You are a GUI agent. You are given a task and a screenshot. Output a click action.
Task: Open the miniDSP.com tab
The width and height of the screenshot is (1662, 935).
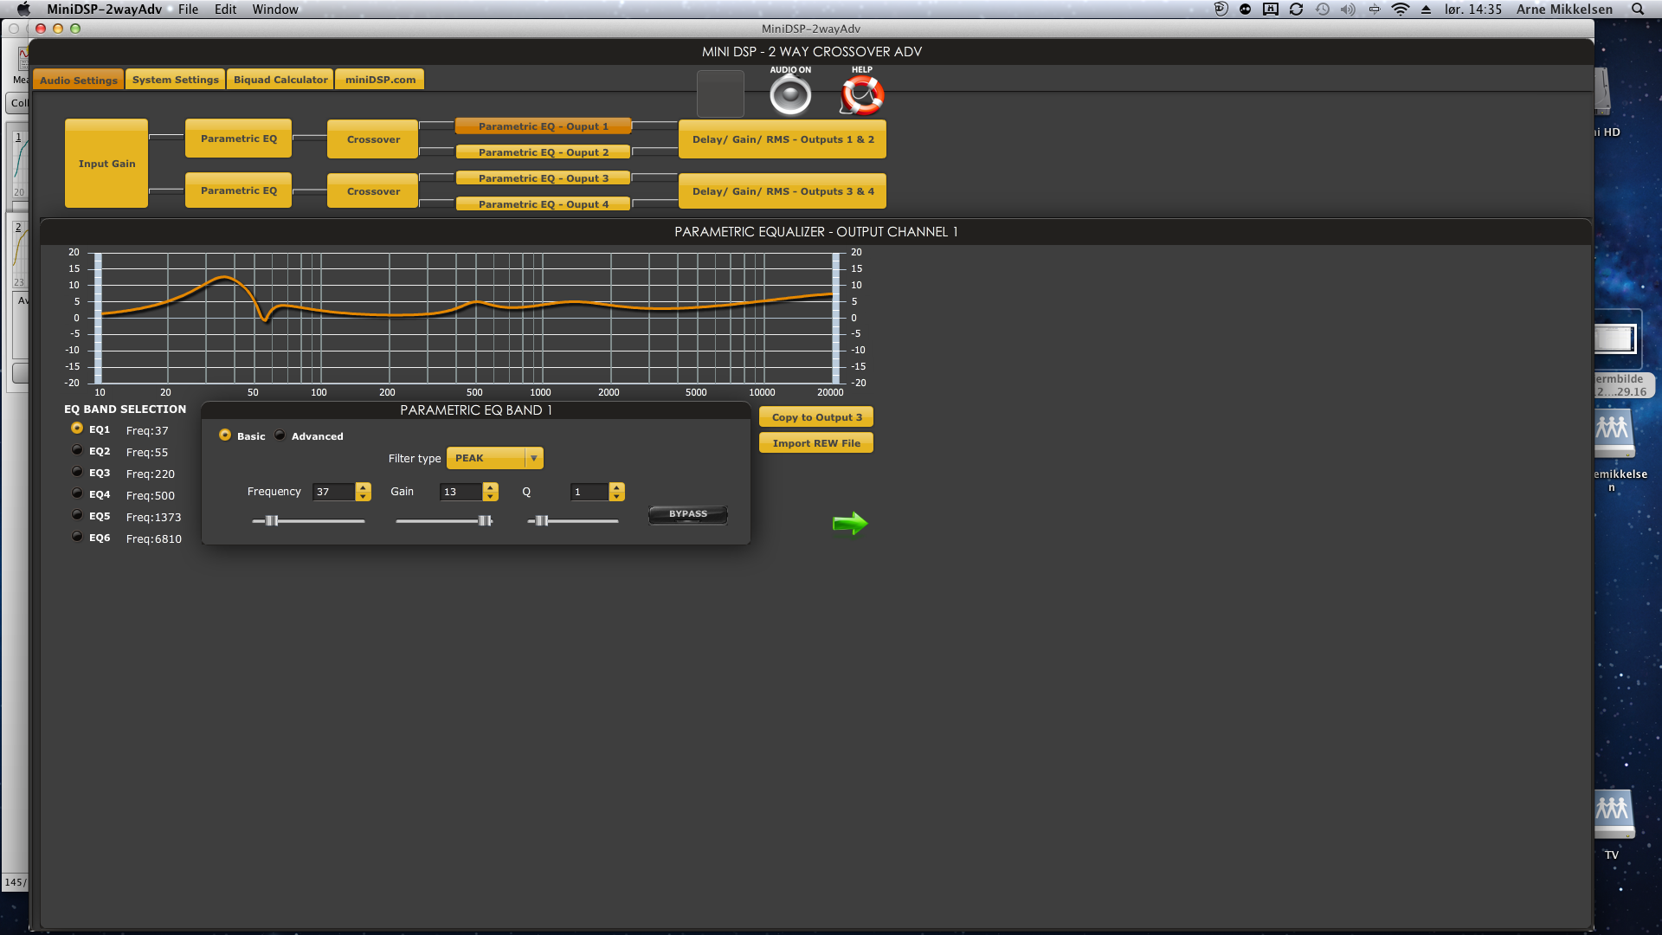(380, 80)
